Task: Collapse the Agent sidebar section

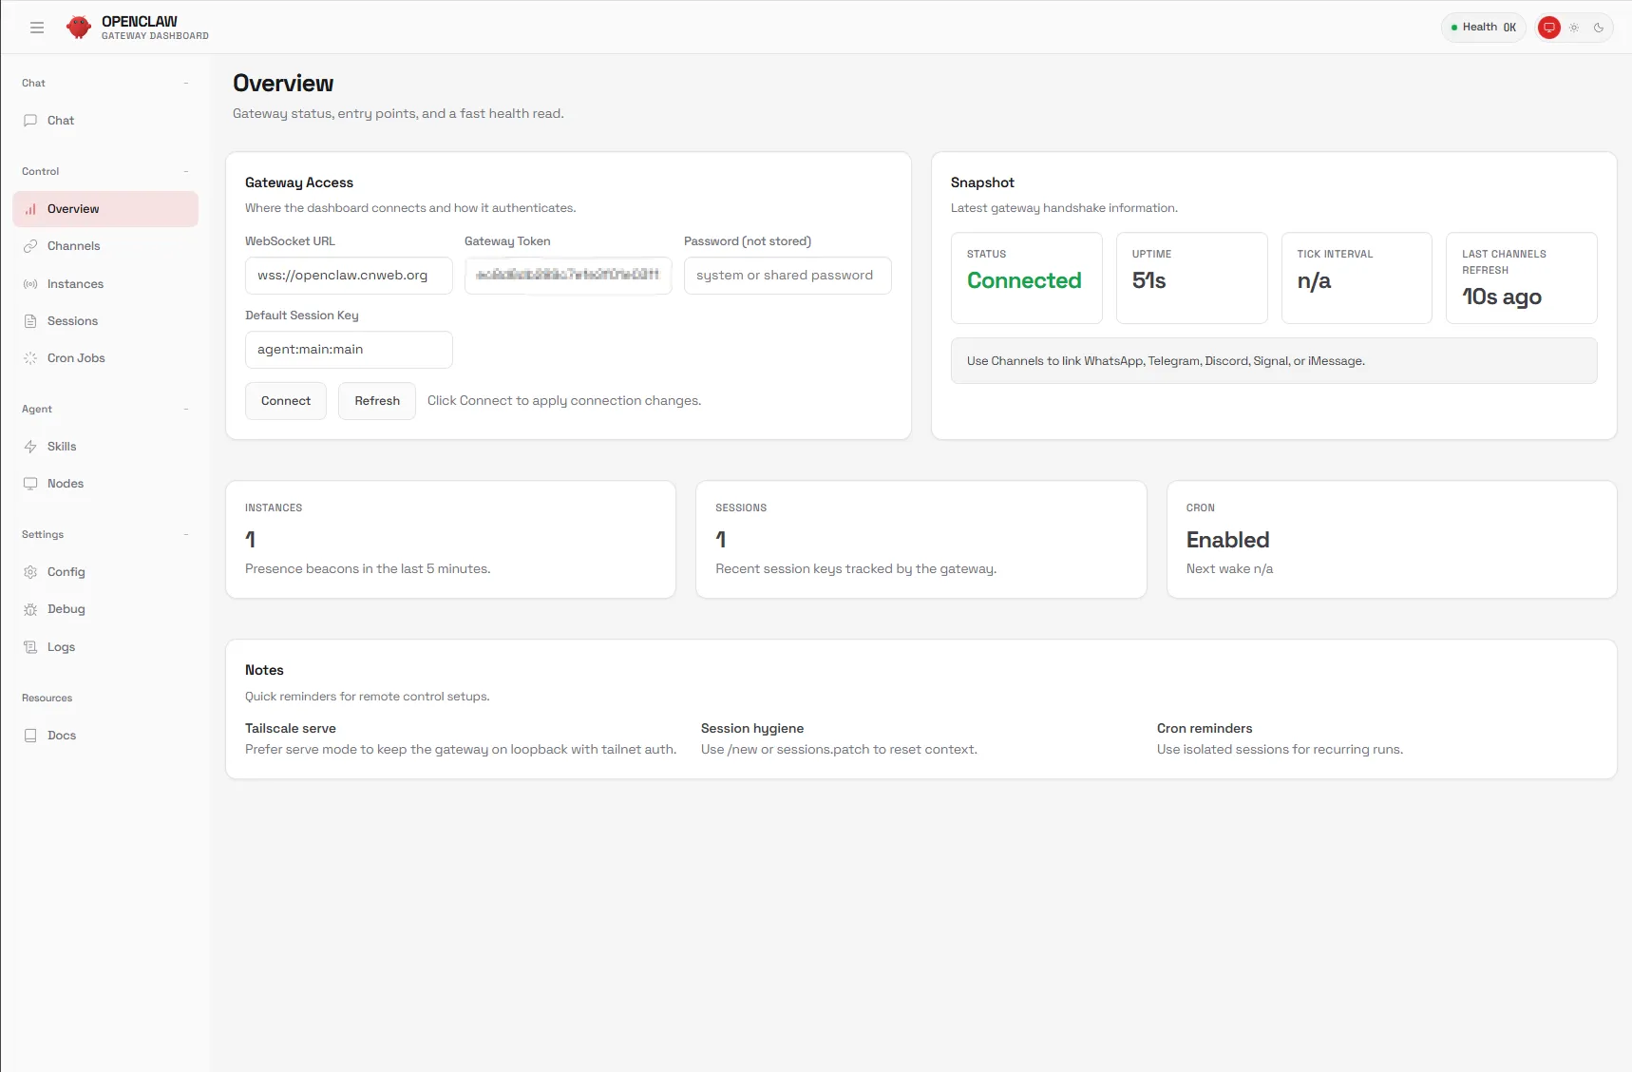Action: (x=186, y=410)
